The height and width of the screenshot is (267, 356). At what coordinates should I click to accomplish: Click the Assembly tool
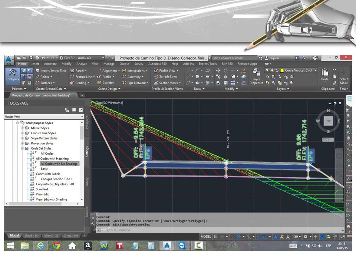tap(133, 77)
